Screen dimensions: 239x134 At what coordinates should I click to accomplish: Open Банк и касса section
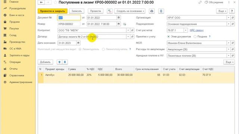[x=16, y=15]
